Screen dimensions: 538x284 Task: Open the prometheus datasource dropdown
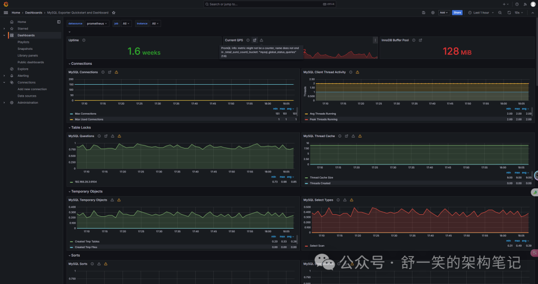(97, 24)
